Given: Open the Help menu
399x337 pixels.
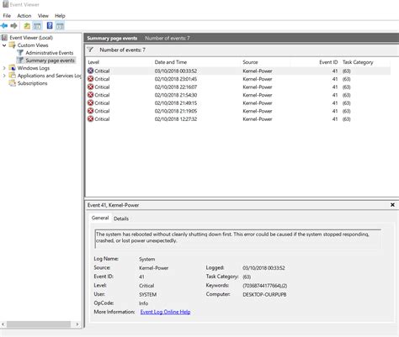Looking at the screenshot, I should (x=60, y=16).
